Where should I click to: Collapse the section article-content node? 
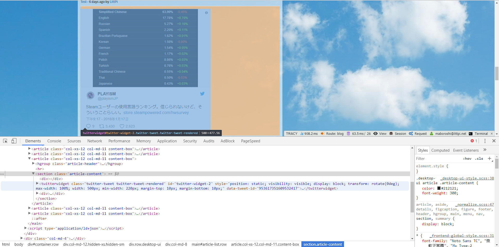point(33,174)
